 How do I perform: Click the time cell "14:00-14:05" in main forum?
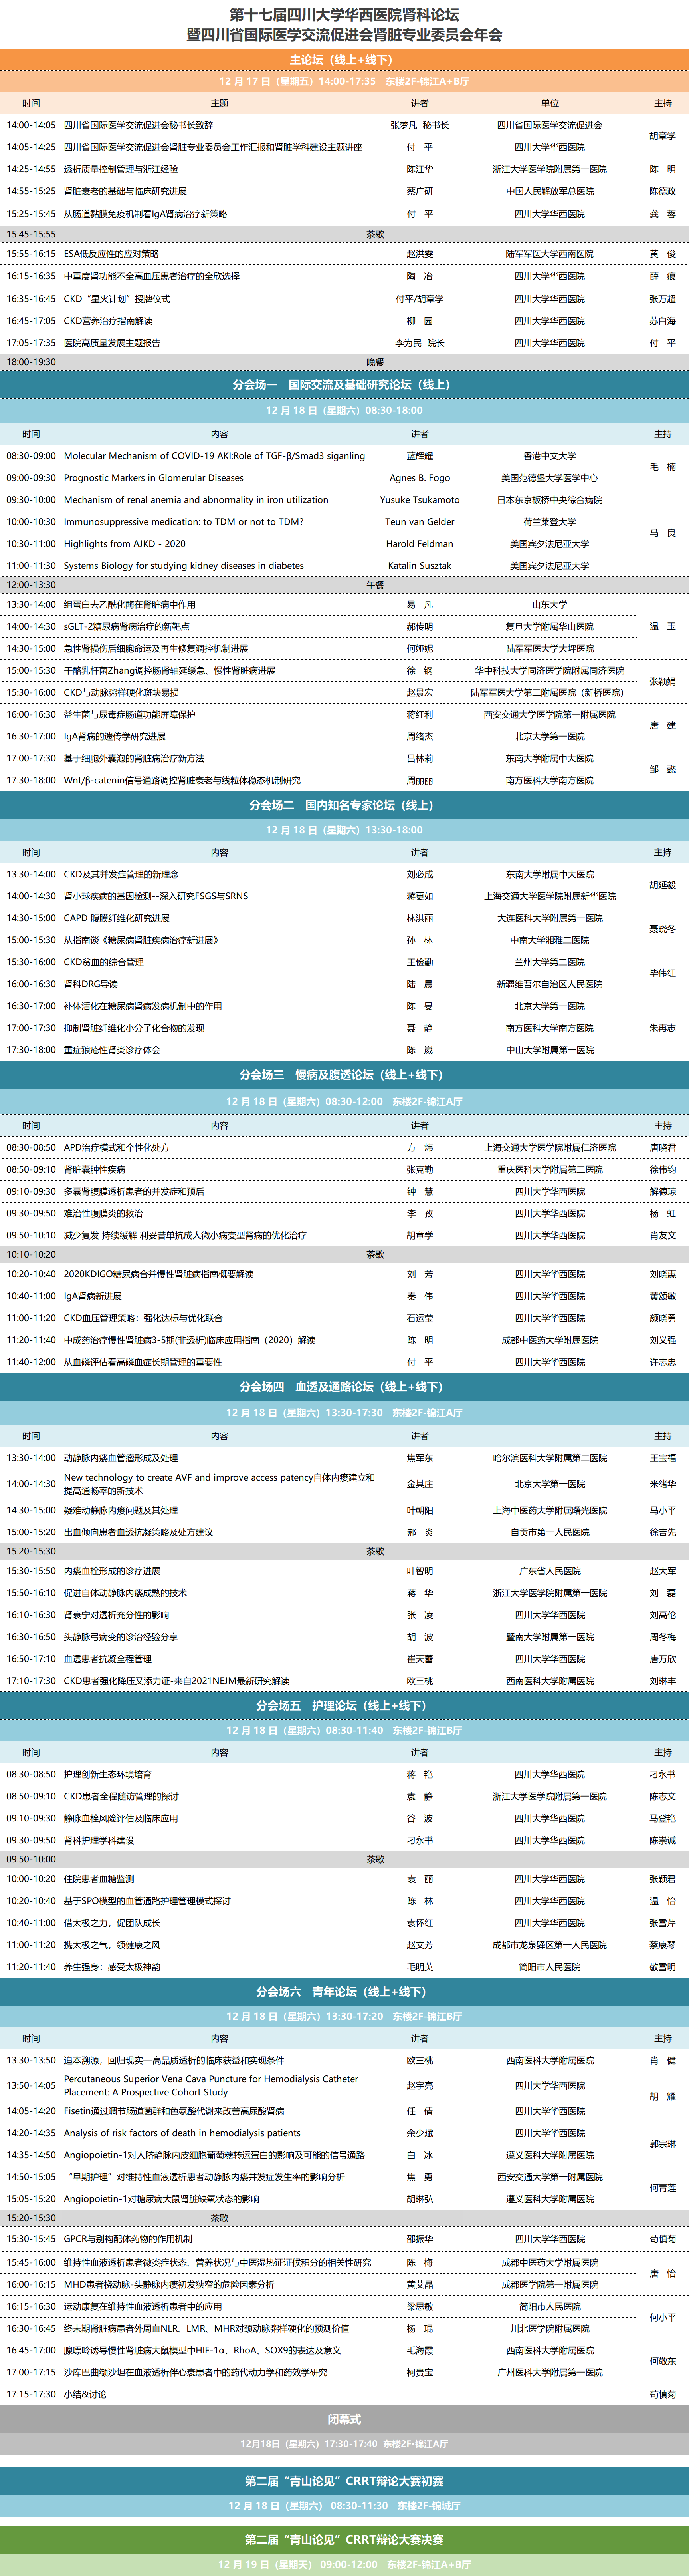click(x=31, y=125)
